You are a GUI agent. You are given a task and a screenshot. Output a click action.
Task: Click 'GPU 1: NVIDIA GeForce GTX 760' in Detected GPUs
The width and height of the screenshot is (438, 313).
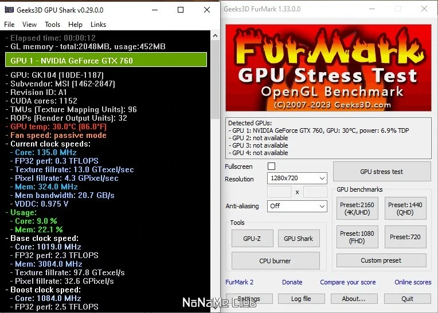coord(319,130)
